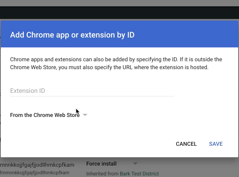Image resolution: width=239 pixels, height=177 pixels.
Task: Click the blue dialog header beside the title
Action: click(x=186, y=34)
